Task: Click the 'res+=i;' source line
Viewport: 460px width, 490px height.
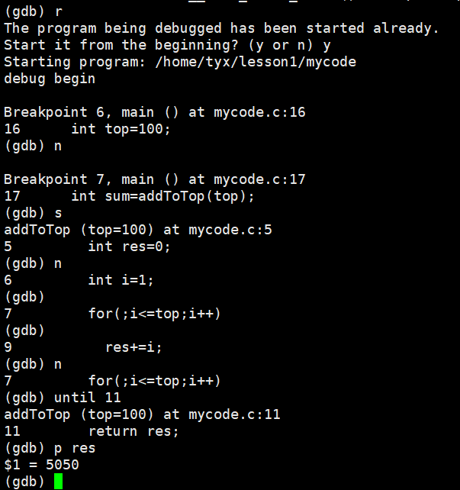Action: pos(133,347)
